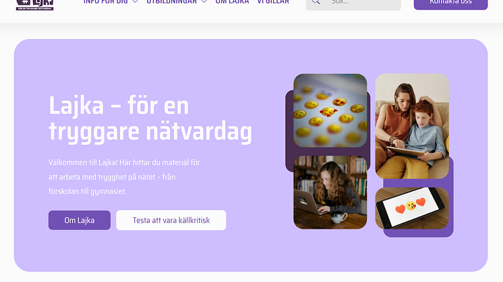Expand the UTBILDNINGAR chevron arrow
The width and height of the screenshot is (503, 282).
204,1
